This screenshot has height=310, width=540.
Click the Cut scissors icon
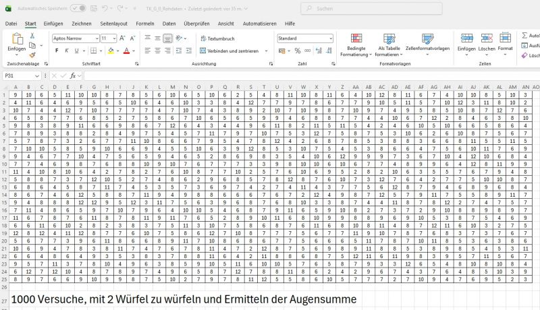32,36
